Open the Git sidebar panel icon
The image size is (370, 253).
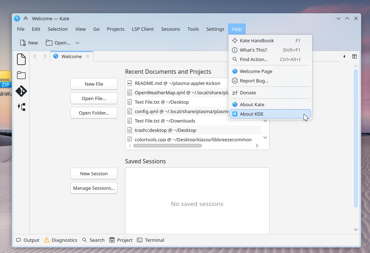21,91
